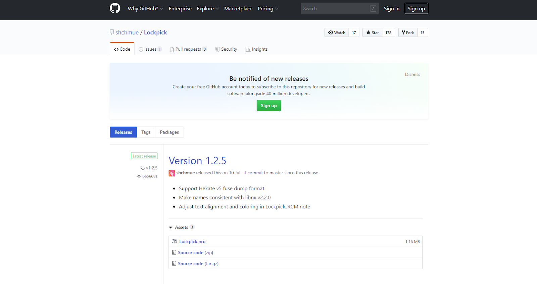Open the shchmue owner profile link
Screen dimensions: 537x284
[x=127, y=32]
